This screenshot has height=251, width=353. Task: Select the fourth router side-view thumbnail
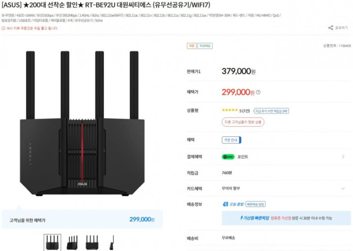click(112, 243)
